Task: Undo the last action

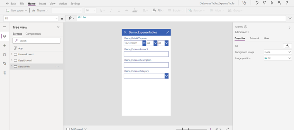Action: click(x=257, y=3)
